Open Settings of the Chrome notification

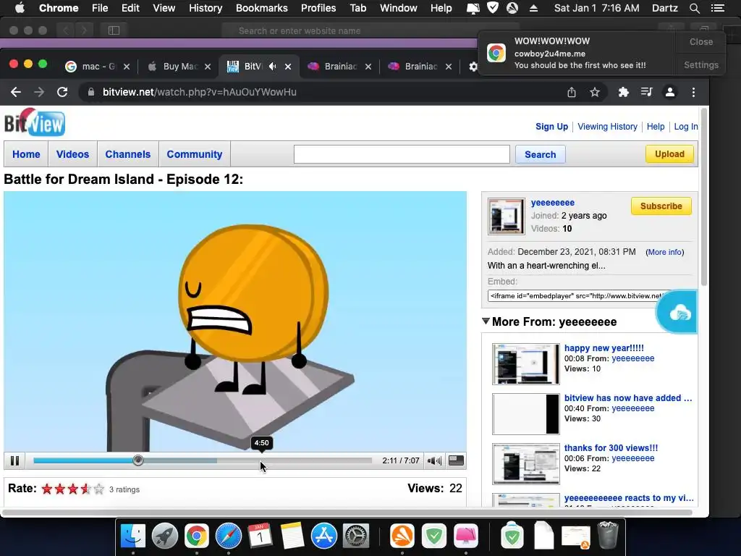(x=700, y=64)
